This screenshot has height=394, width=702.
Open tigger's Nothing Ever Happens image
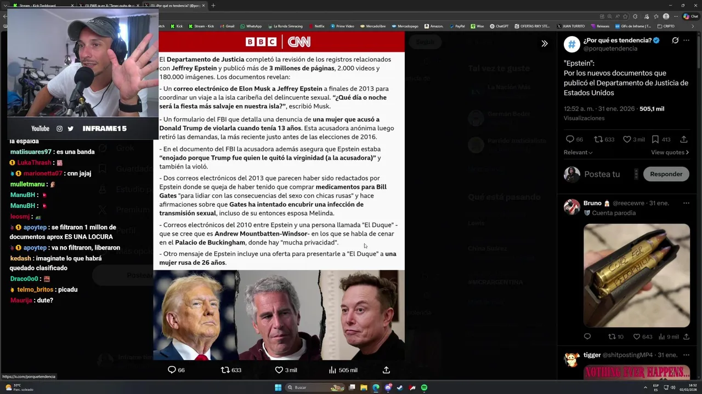point(637,373)
